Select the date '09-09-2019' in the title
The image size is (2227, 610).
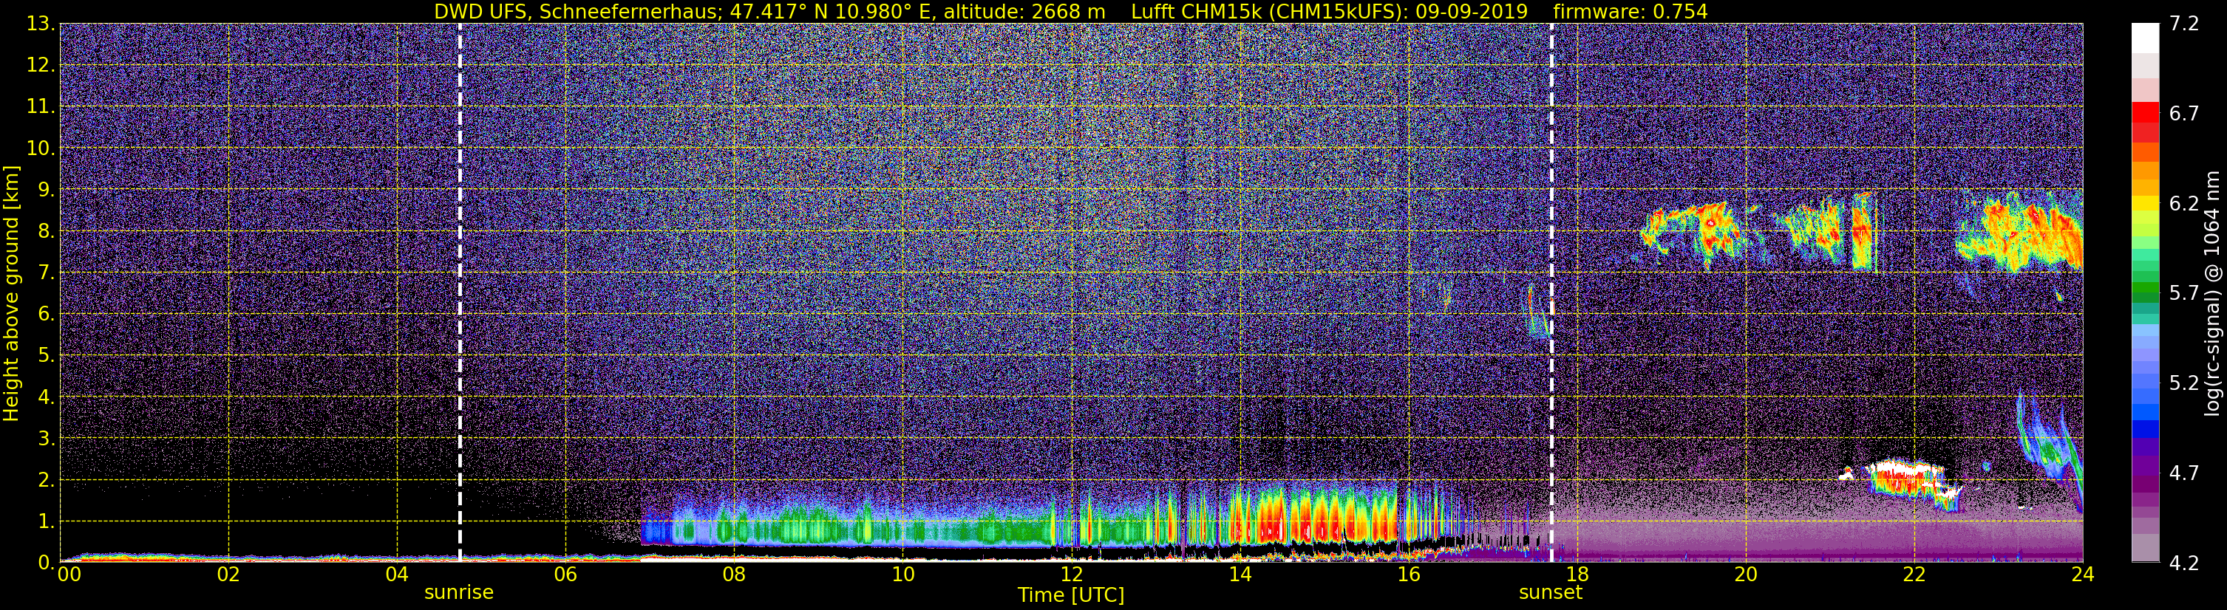pyautogui.click(x=1473, y=11)
